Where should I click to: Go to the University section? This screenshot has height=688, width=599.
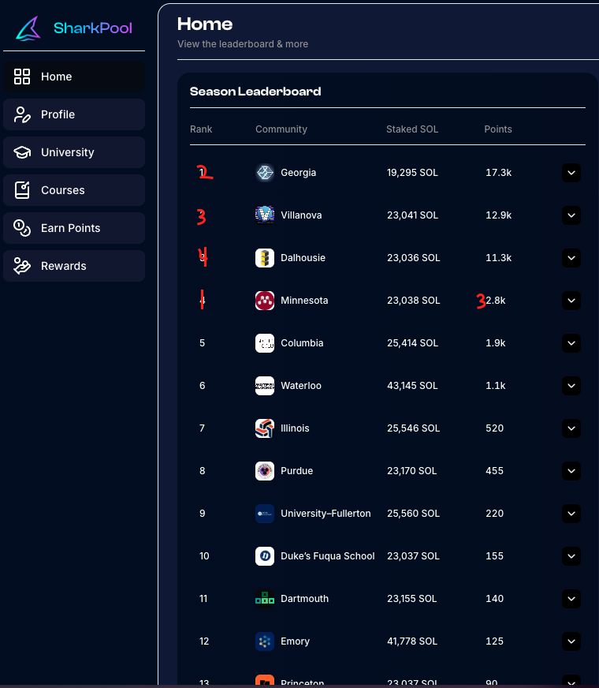pyautogui.click(x=74, y=152)
